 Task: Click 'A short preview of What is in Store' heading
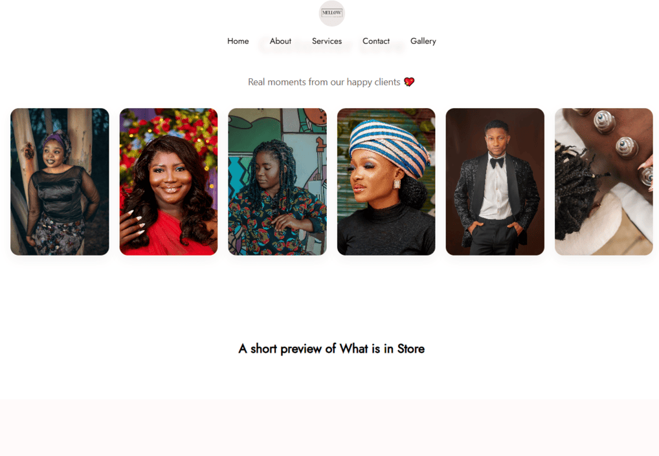coord(331,349)
